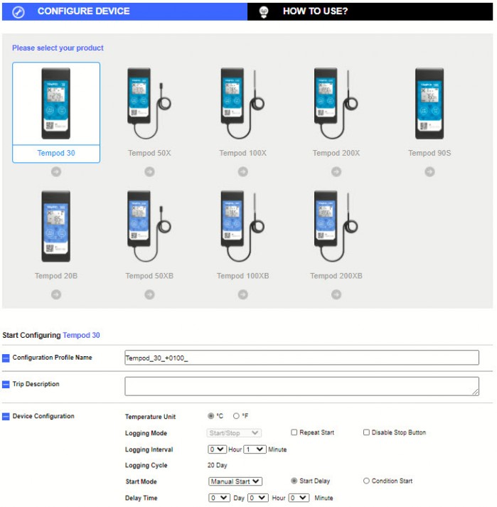Click the Tempod 200XB product label
Screen dimensions: 497x507
(x=336, y=276)
